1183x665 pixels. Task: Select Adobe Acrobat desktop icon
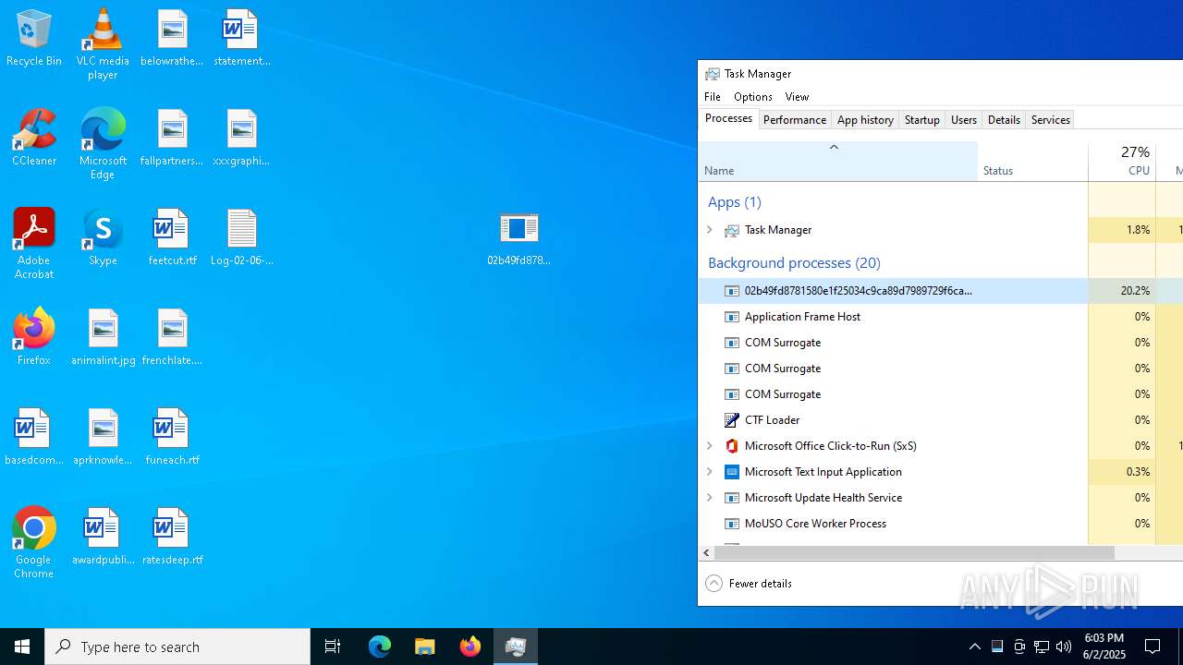coord(34,244)
